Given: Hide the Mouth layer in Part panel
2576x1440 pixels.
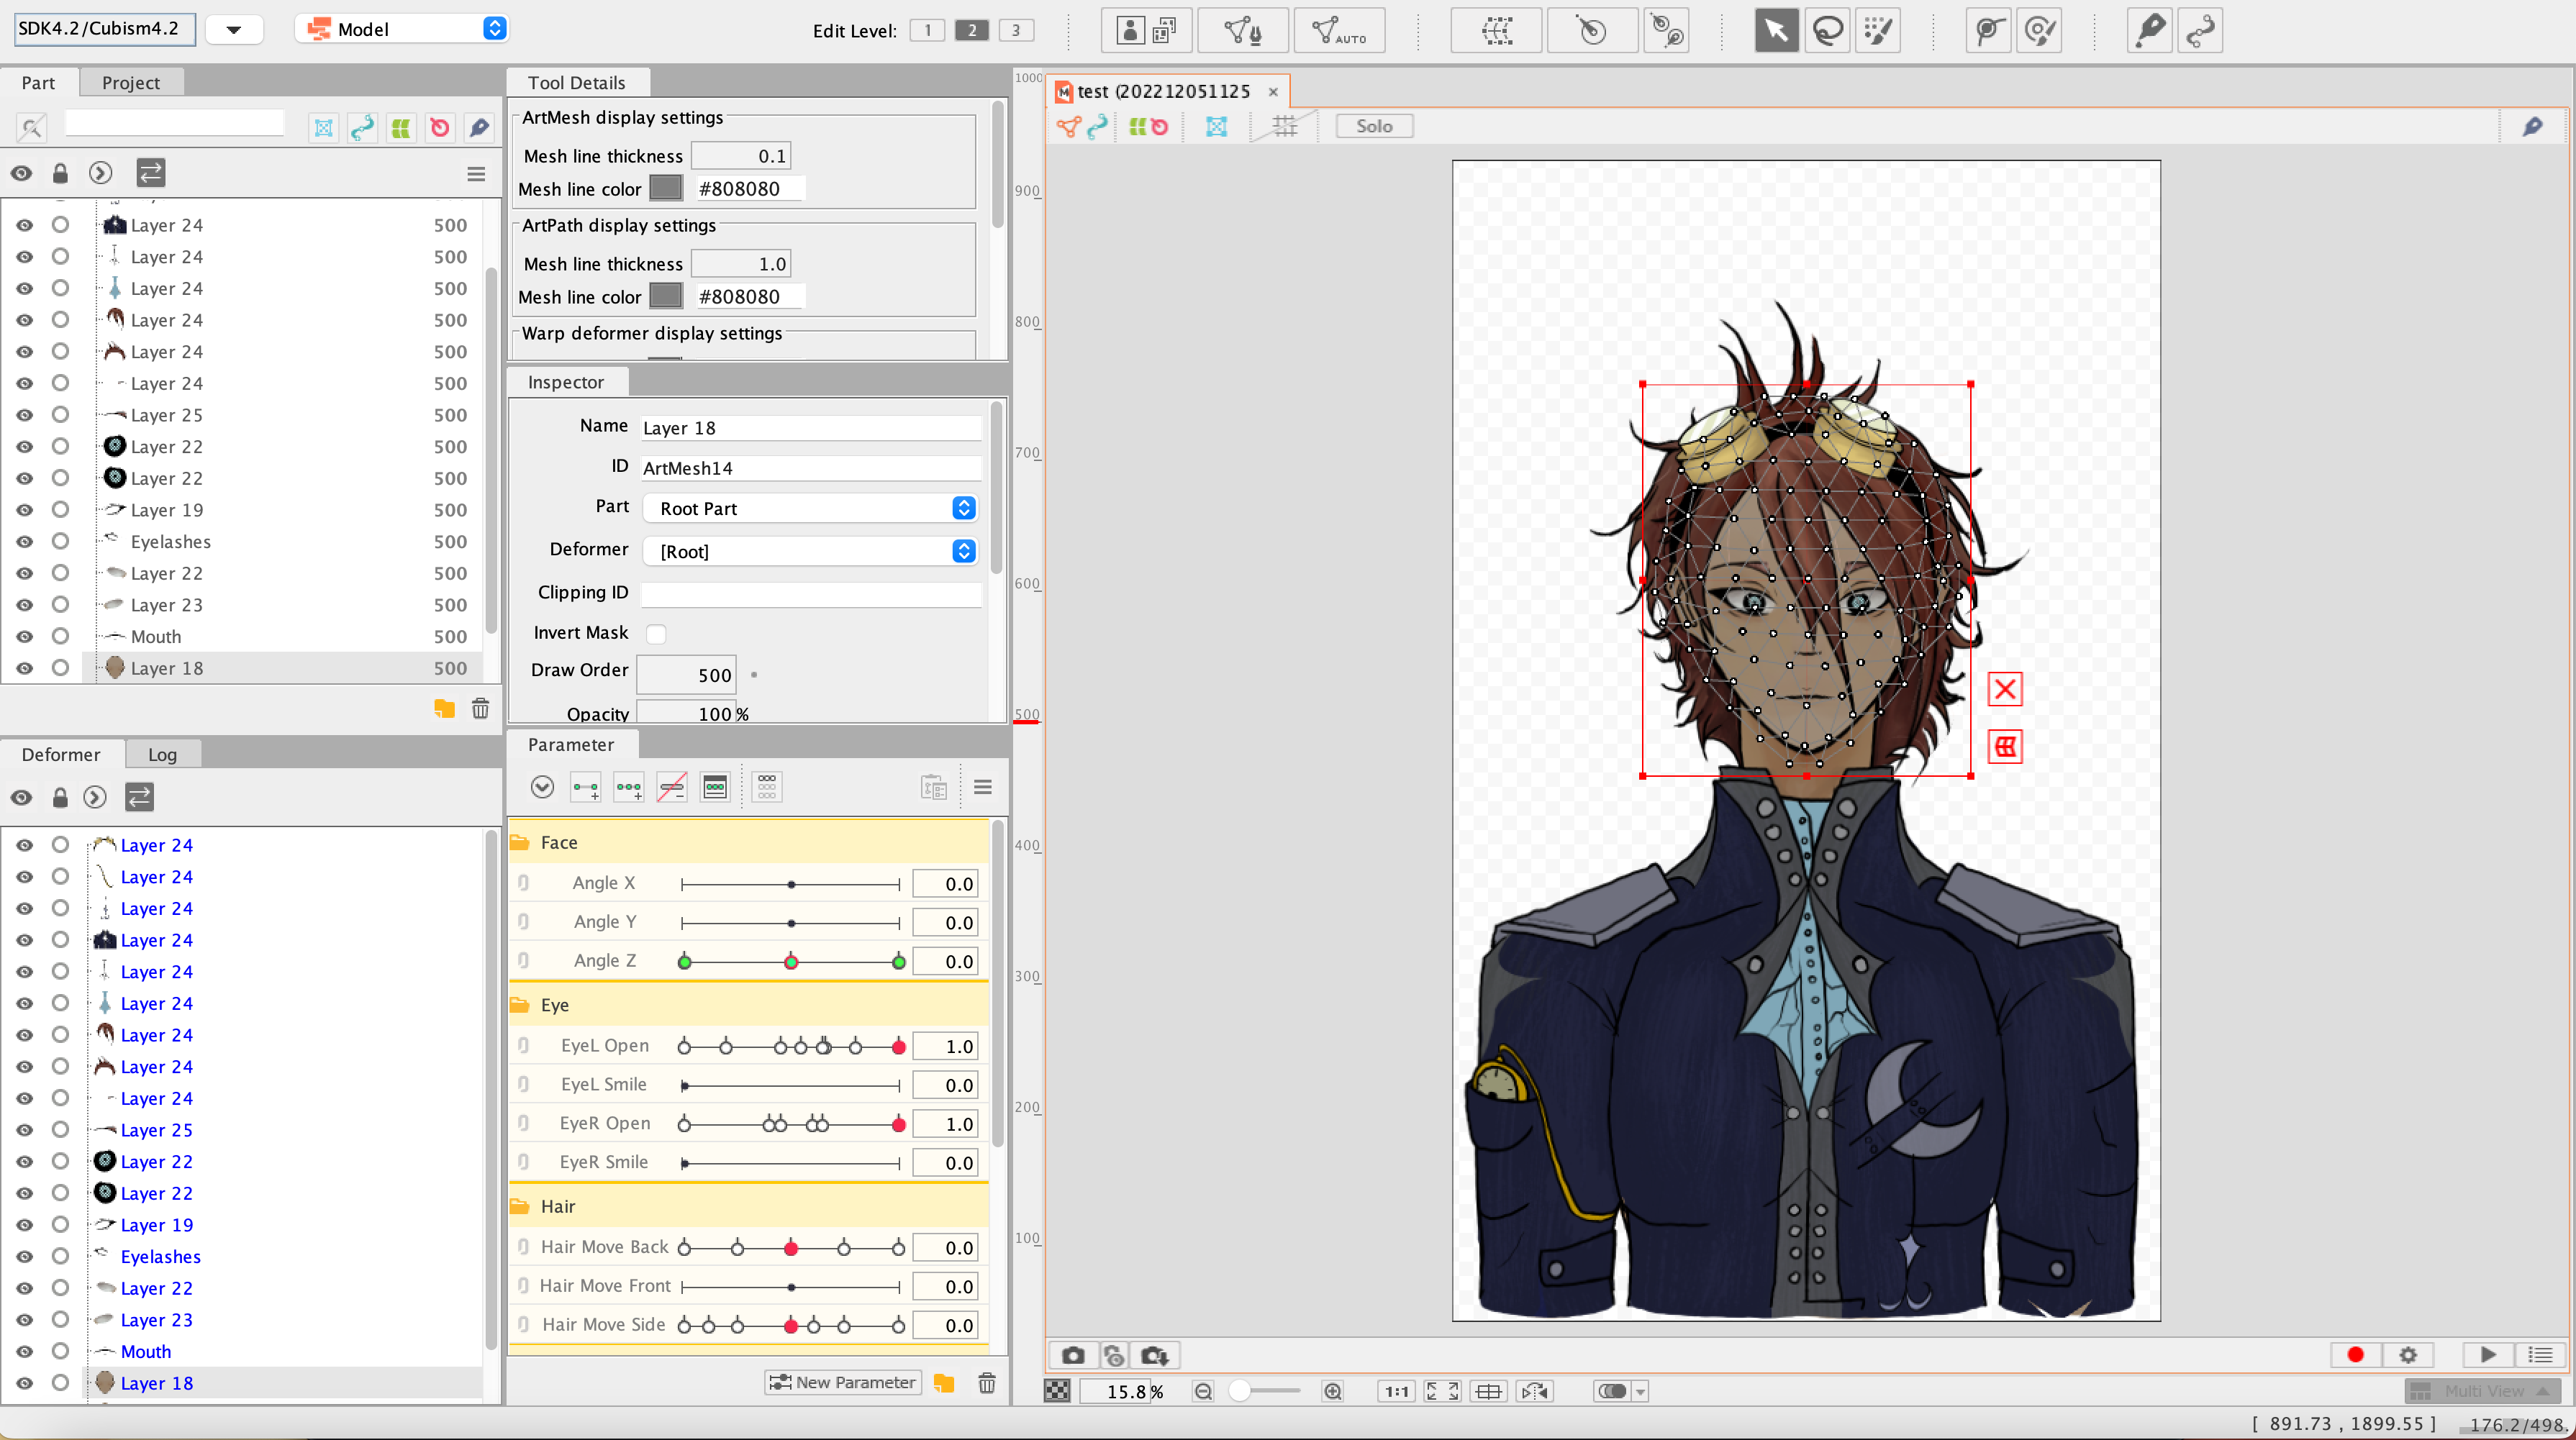Looking at the screenshot, I should [24, 637].
